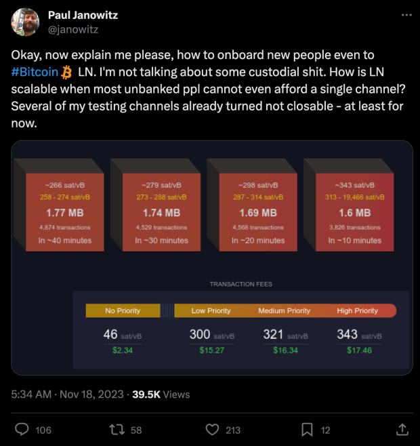Select the Low Priority fee segment

(210, 310)
